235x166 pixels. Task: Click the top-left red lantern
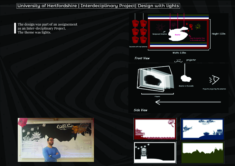click(x=135, y=23)
